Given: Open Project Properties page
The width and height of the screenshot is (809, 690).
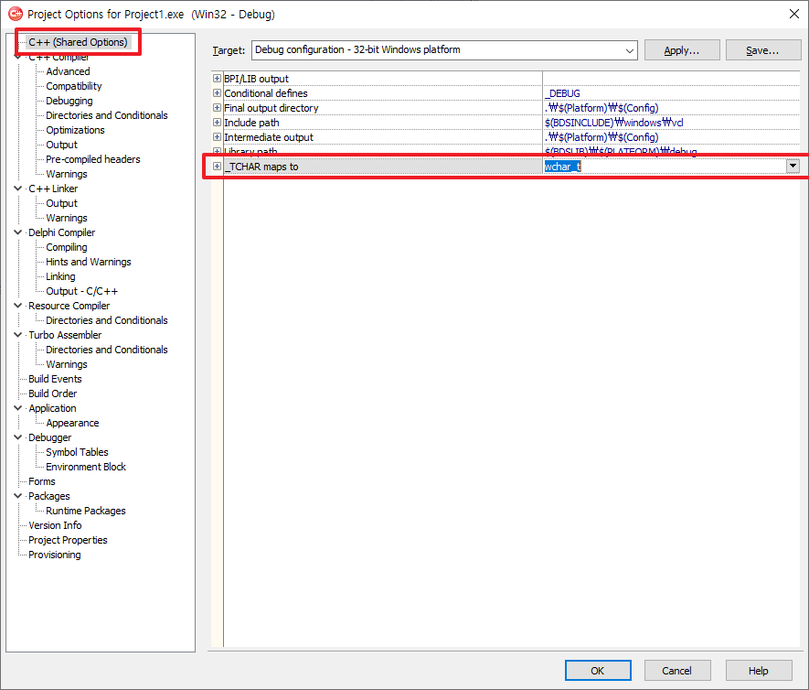Looking at the screenshot, I should click(69, 540).
